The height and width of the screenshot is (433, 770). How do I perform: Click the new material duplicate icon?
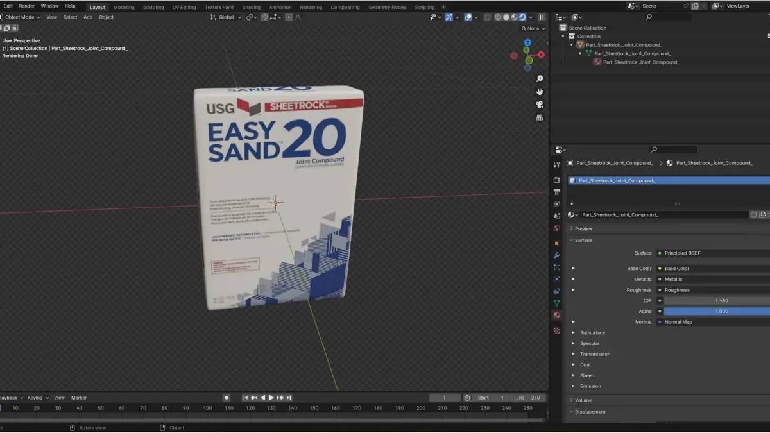(x=763, y=215)
